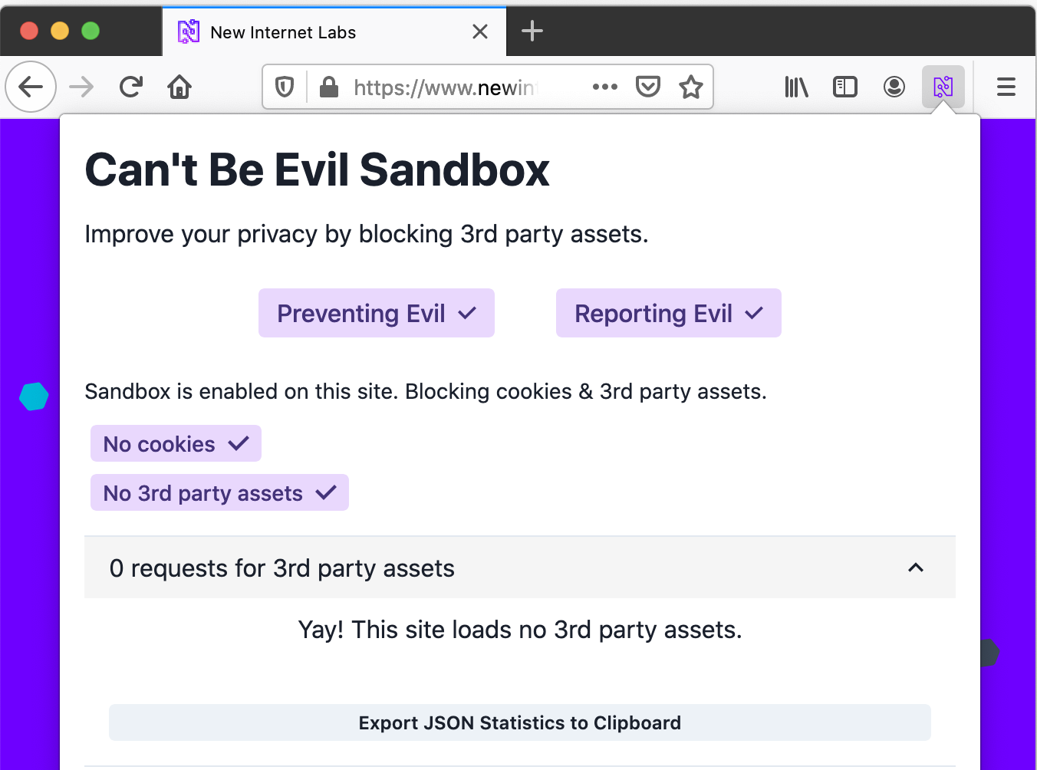Click the Can't Be Evil Sandbox extension icon
The image size is (1037, 770).
tap(943, 87)
